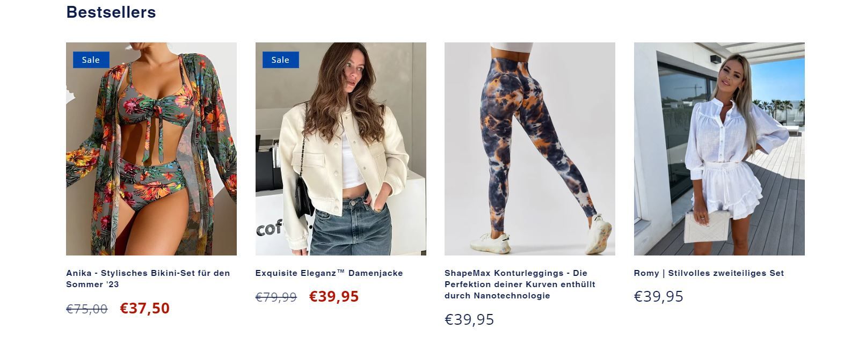Click the white quilted clutch in the Romy photo

click(707, 227)
